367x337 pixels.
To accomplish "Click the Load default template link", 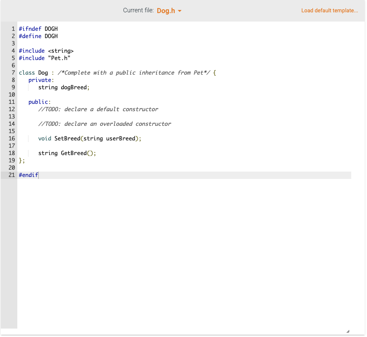I will (329, 10).
